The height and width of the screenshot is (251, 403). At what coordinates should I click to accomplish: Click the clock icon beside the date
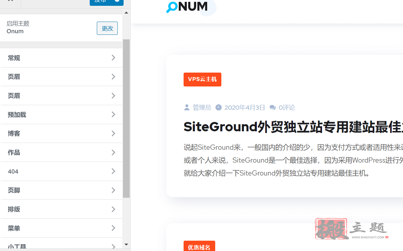pos(218,107)
